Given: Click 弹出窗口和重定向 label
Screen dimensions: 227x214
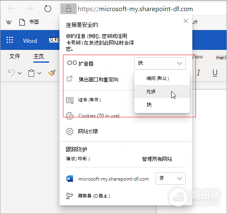Looking at the screenshot, I should [99, 80].
